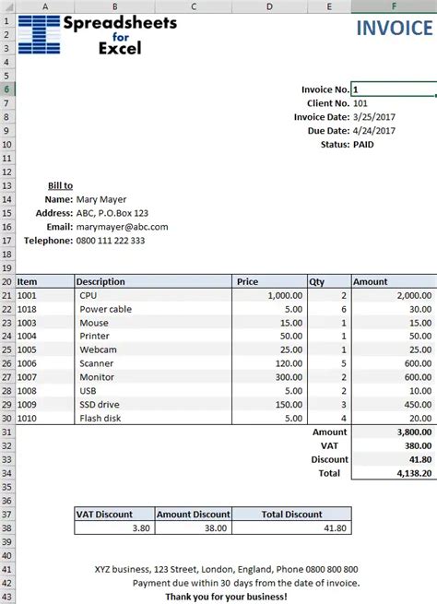Click the Total Discount header cell
Screen dimensions: 437x604
(291, 515)
